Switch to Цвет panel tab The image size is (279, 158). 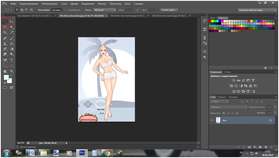(x=213, y=18)
